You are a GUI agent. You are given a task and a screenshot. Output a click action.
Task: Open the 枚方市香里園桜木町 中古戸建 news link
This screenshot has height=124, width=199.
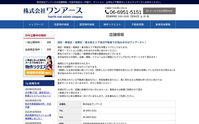click(38, 105)
